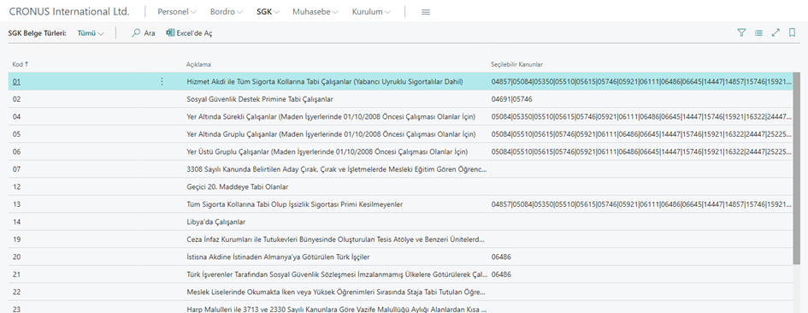Open the code 01 link

pyautogui.click(x=17, y=81)
